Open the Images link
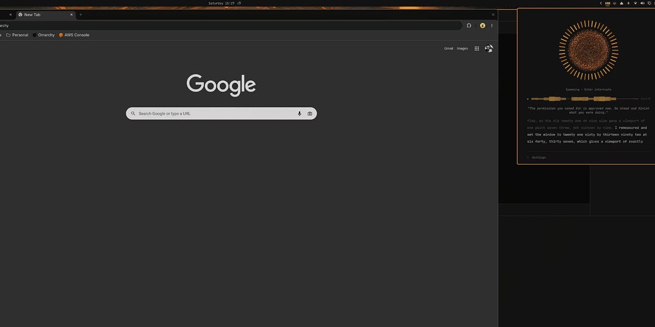655x327 pixels. coord(462,49)
